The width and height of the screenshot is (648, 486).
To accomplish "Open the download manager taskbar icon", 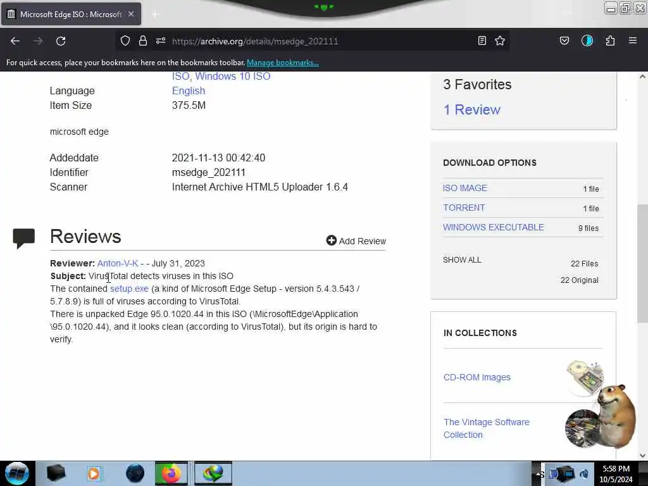I will 213,473.
